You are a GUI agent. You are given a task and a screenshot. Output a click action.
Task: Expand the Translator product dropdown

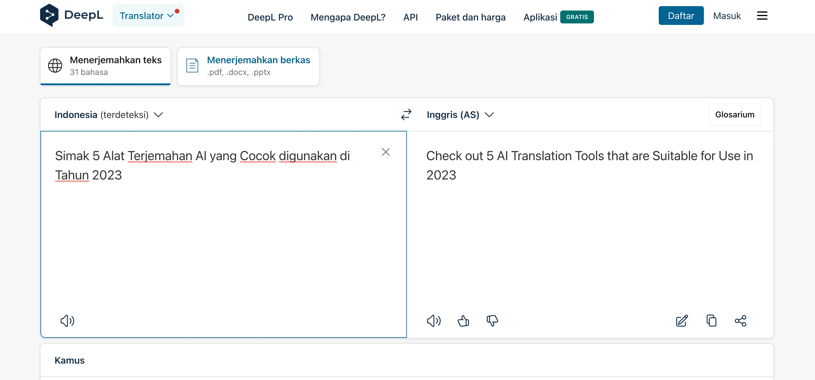147,16
